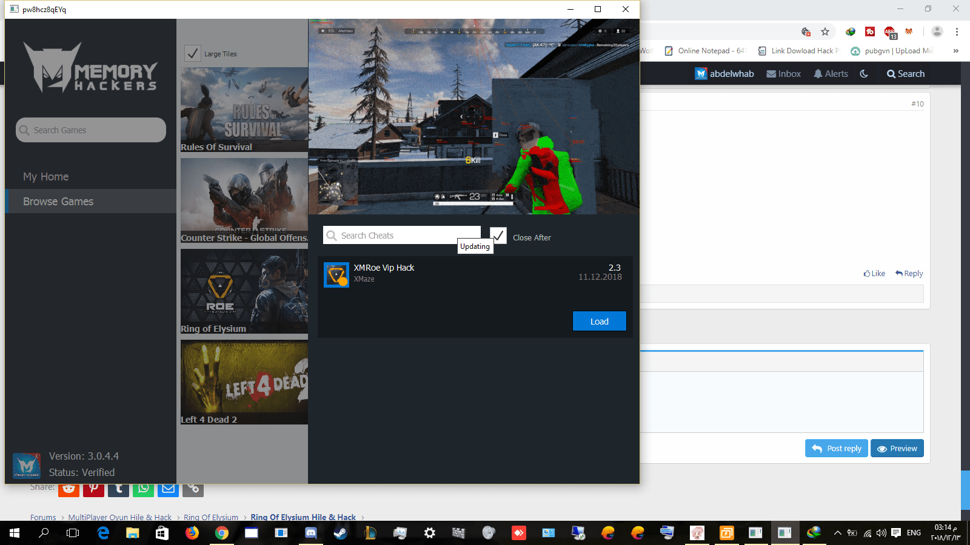This screenshot has height=545, width=970.
Task: Select the Left 4 Dead 2 tile
Action: pyautogui.click(x=244, y=382)
